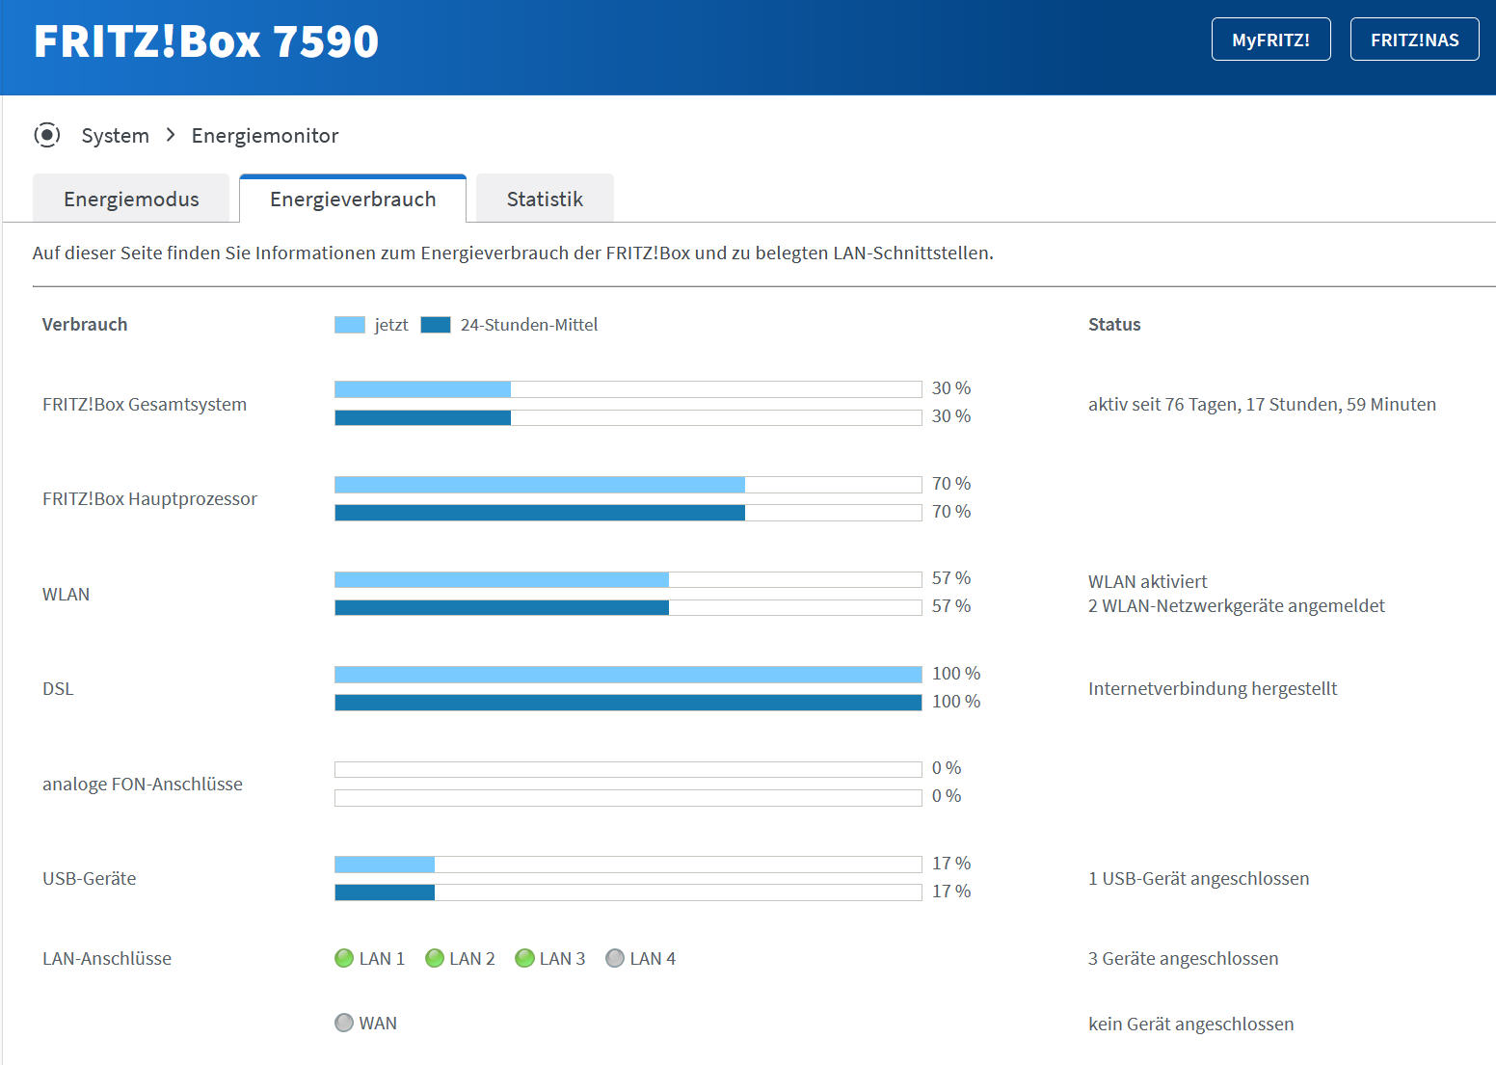Click the LAN 1 green status indicator

(x=344, y=958)
